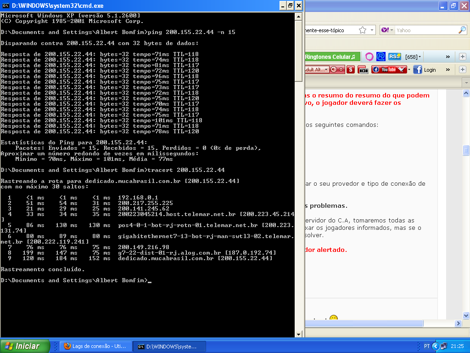Screen dimensions: 470x353
Task: Open the Adult Alt... radio station dropdown
Action: [x=317, y=69]
